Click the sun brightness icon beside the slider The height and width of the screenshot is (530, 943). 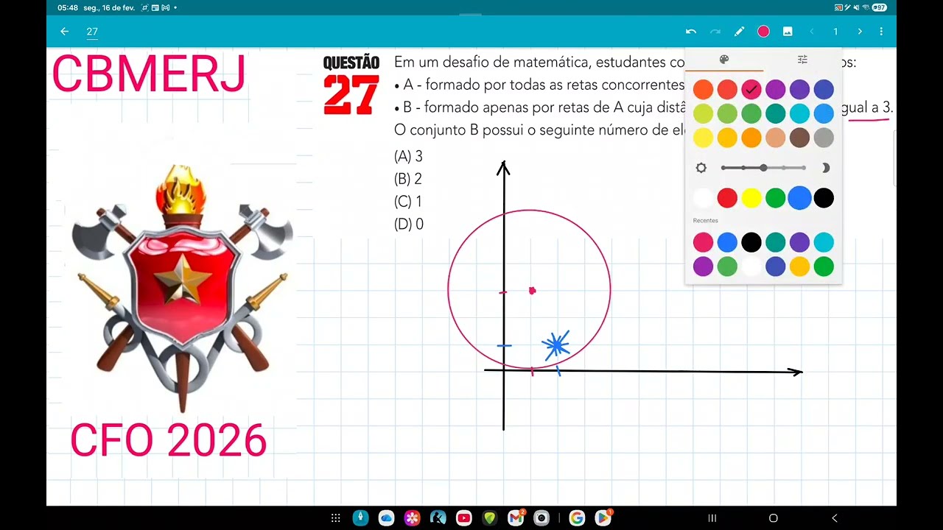coord(701,168)
